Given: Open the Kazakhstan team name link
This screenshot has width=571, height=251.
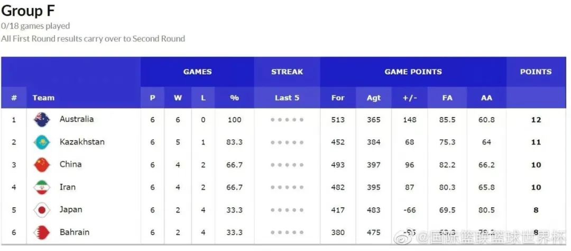Looking at the screenshot, I should click(82, 142).
